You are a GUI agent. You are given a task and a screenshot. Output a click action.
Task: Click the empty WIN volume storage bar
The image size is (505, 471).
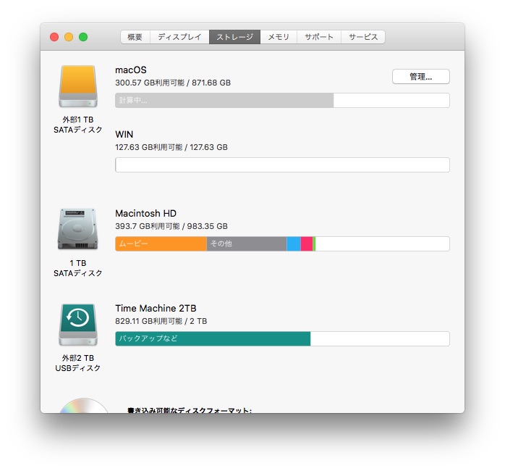(282, 165)
